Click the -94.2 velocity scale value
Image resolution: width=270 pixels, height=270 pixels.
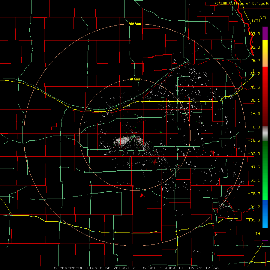pyautogui.click(x=254, y=207)
